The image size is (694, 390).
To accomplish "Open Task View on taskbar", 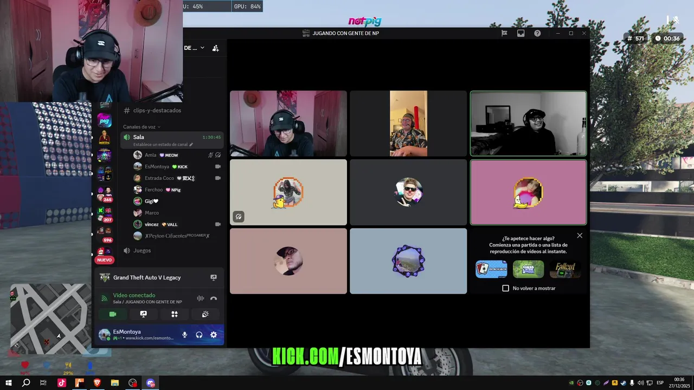I will (43, 383).
